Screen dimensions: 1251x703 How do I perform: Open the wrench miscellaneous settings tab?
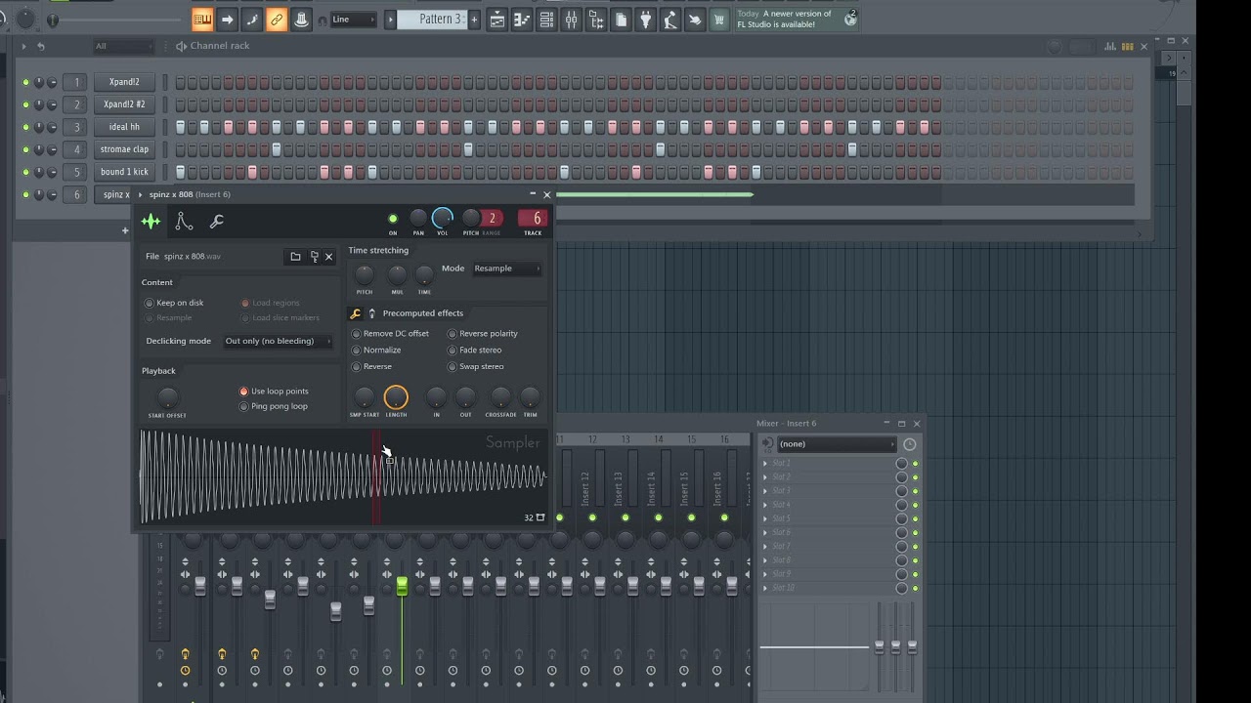(x=217, y=222)
